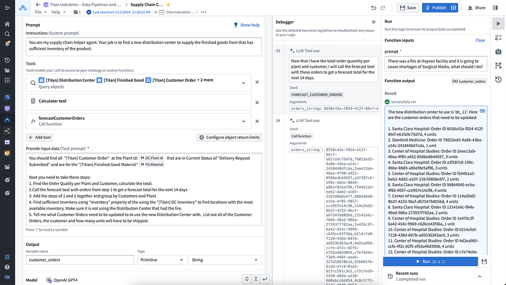Click the return arrow button beside the Model row
Image resolution: width=506 pixels, height=285 pixels.
(265, 279)
